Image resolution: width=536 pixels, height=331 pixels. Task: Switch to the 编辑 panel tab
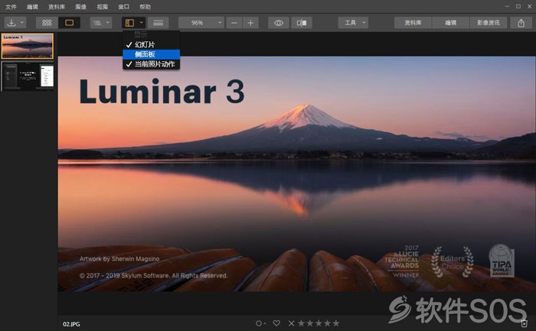[450, 23]
